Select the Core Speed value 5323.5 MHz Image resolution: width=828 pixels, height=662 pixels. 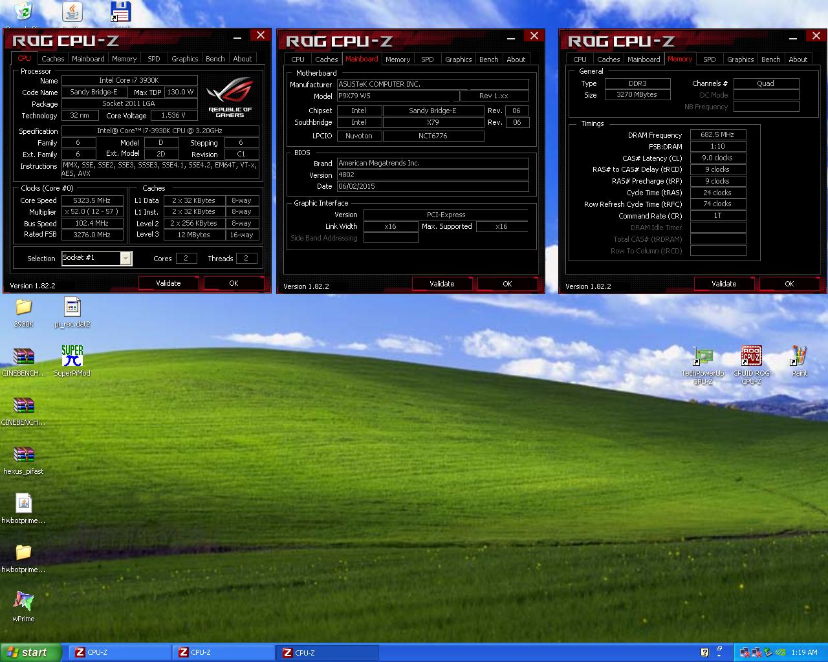92,200
